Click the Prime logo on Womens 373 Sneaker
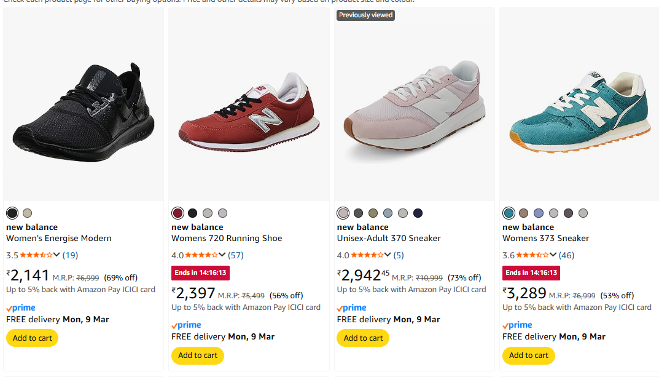The width and height of the screenshot is (659, 377). [517, 325]
